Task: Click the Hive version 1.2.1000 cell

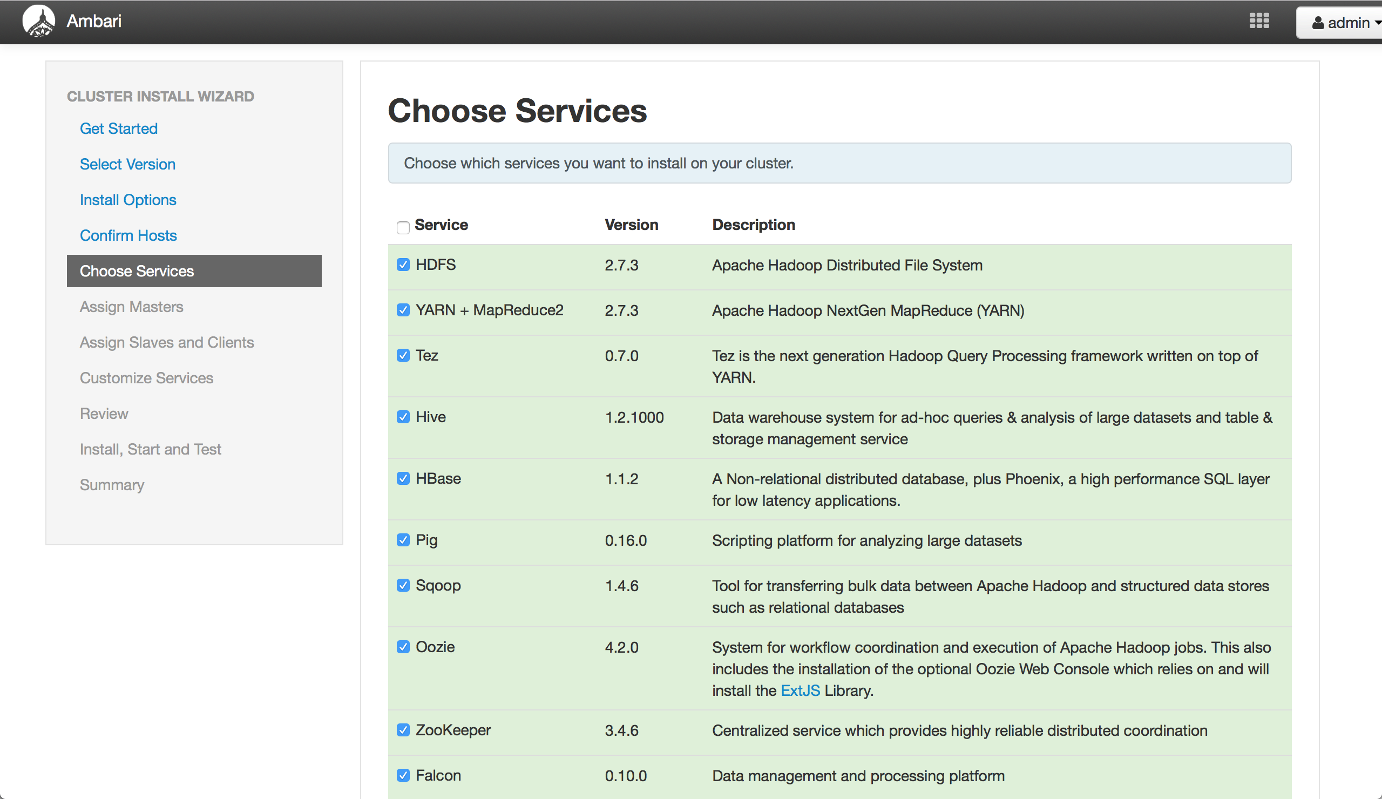Action: [634, 417]
